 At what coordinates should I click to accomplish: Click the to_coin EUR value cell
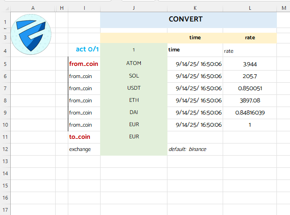(133, 137)
